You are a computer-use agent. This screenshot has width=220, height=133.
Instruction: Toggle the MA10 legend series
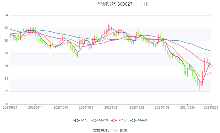pos(99,120)
